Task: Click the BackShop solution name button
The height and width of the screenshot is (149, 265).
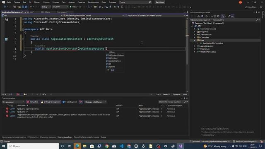Action: click(159, 2)
